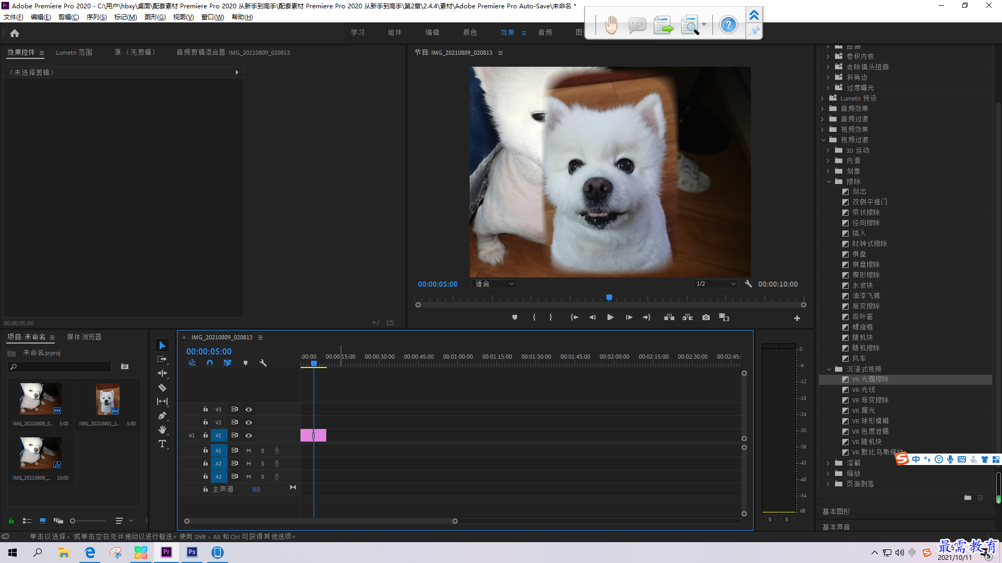Open the 窗口(W) menu
The height and width of the screenshot is (563, 1002).
(x=212, y=17)
